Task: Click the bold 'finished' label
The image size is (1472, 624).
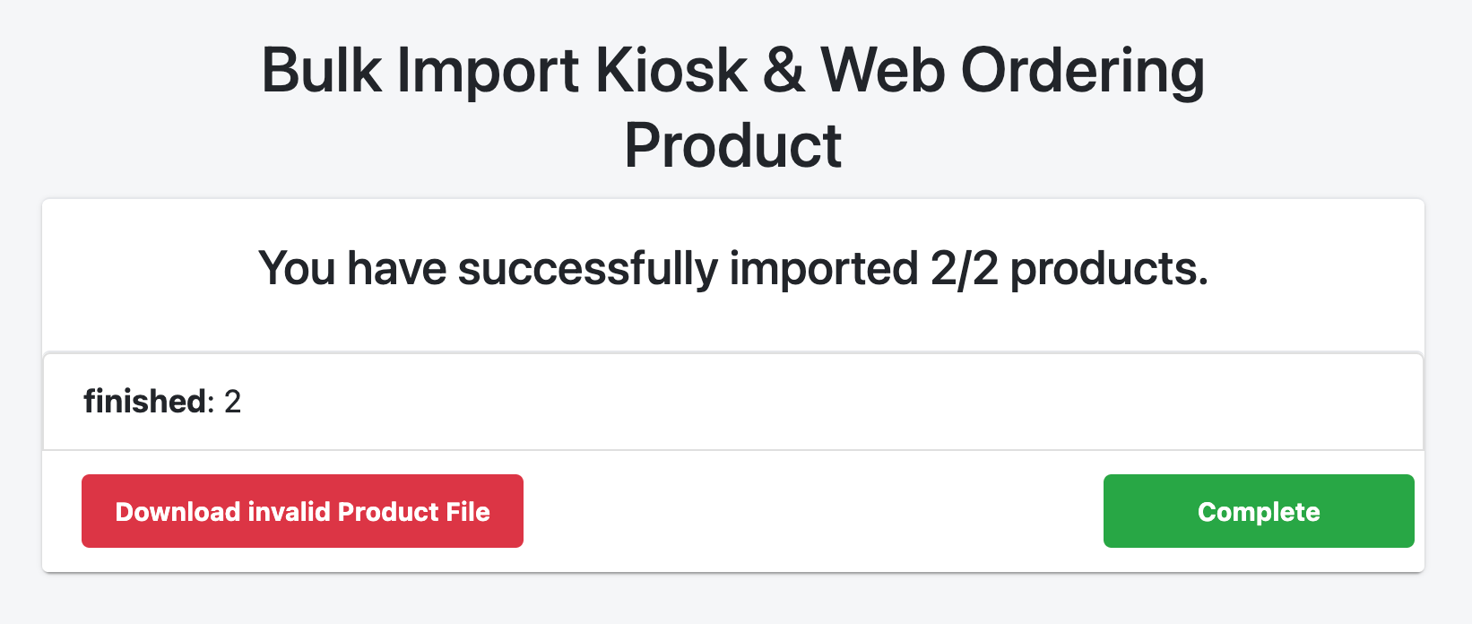Action: [144, 402]
